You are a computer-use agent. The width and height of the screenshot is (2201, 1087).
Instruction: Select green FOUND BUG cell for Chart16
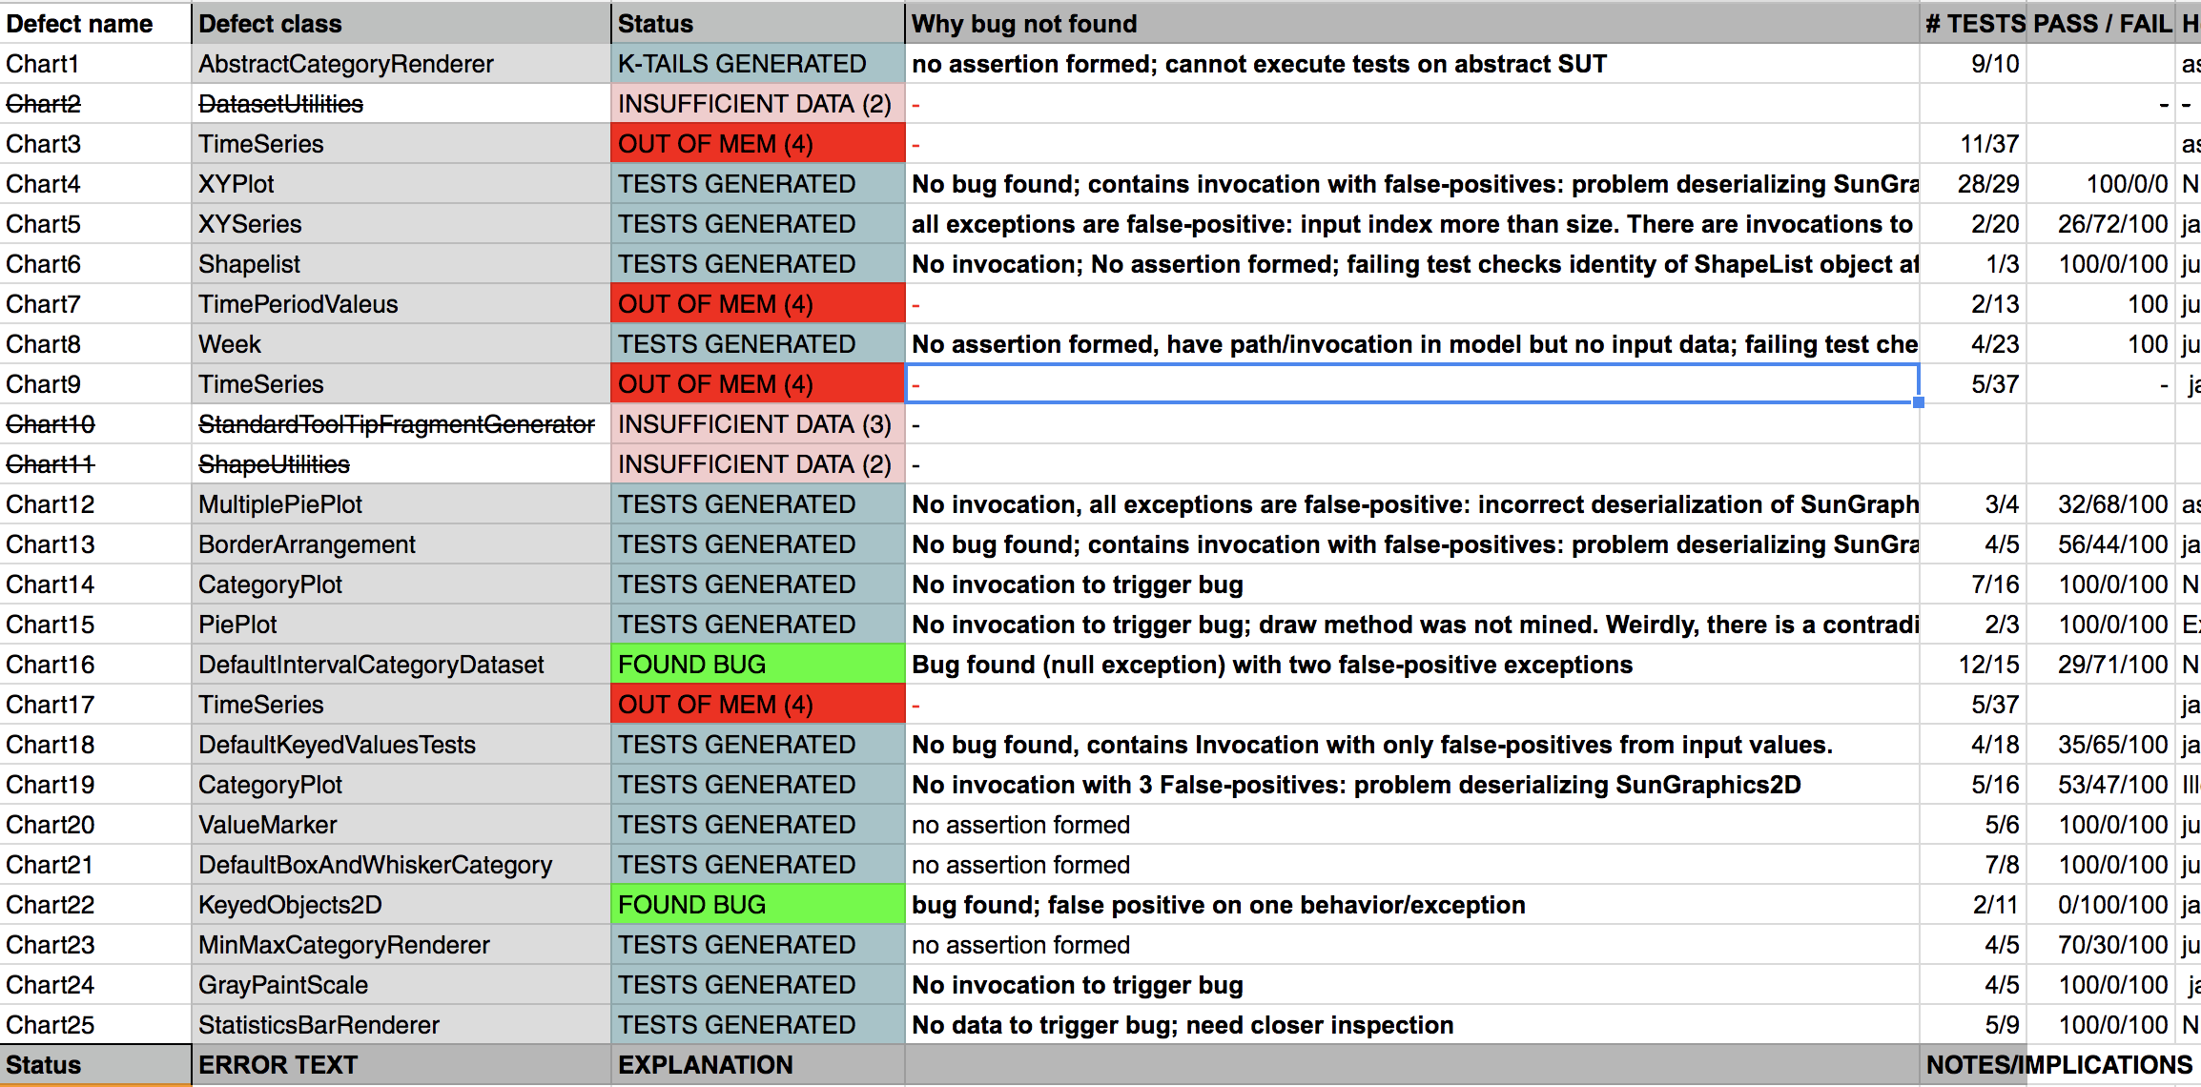click(x=757, y=665)
